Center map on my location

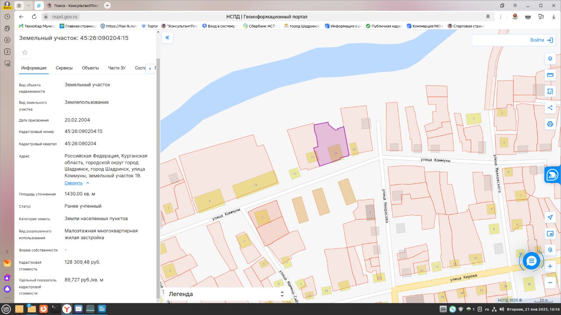(x=550, y=217)
